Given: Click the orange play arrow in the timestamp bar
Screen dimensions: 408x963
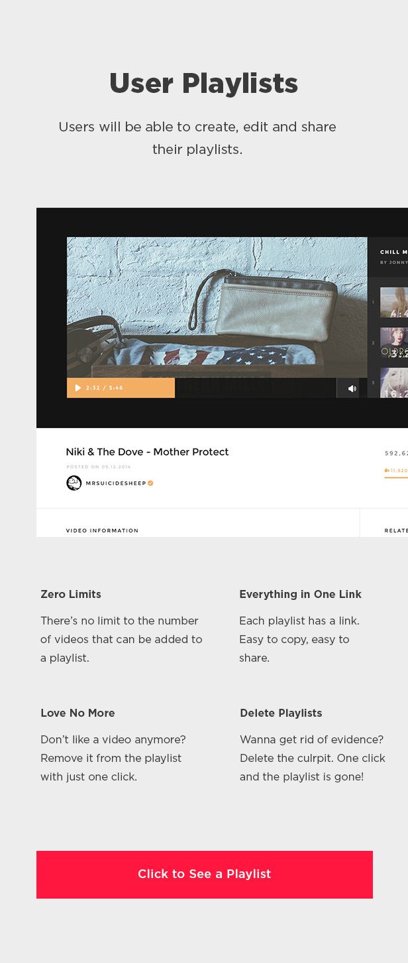Looking at the screenshot, I should click(x=77, y=388).
